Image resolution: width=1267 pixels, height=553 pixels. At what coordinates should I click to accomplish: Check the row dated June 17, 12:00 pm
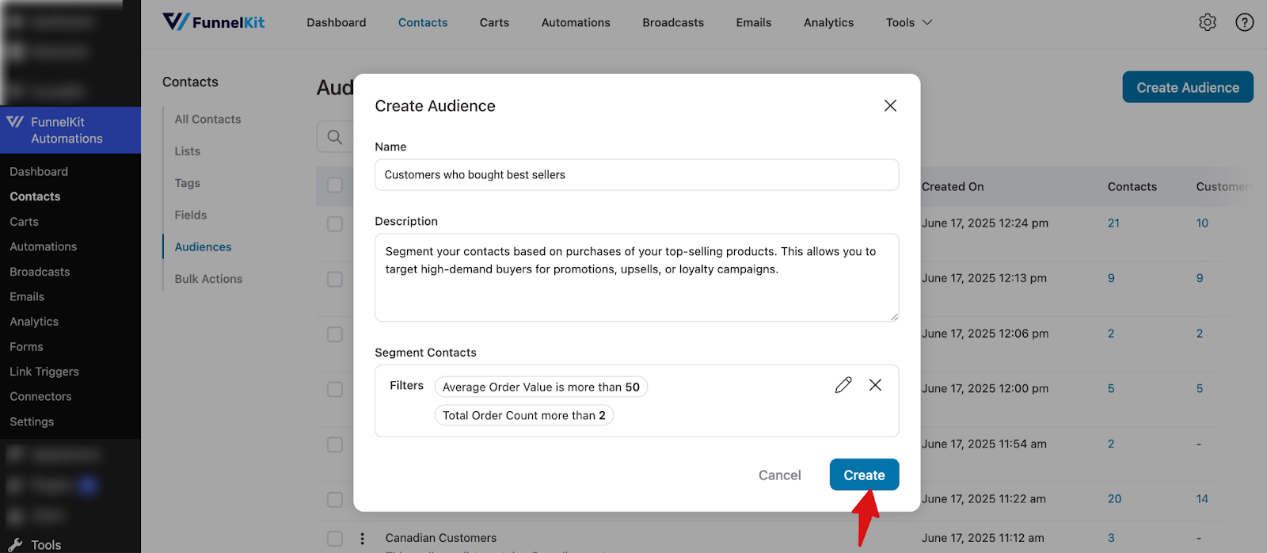(335, 390)
